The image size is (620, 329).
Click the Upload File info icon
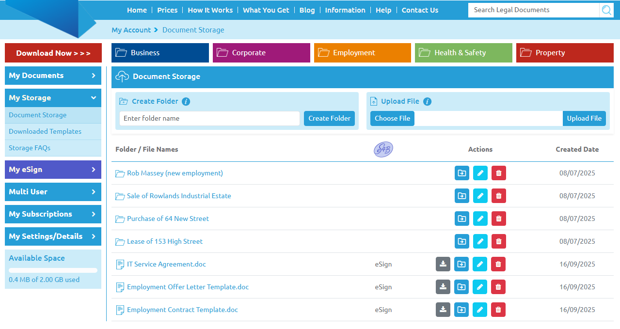tap(427, 102)
